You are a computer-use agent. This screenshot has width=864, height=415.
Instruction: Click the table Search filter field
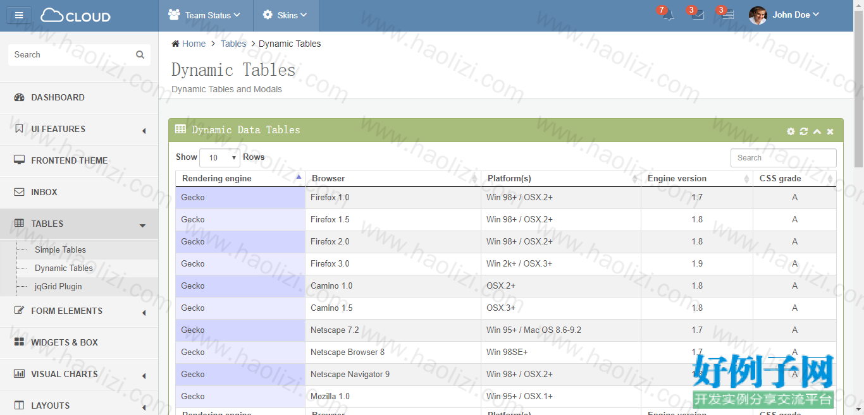point(783,158)
